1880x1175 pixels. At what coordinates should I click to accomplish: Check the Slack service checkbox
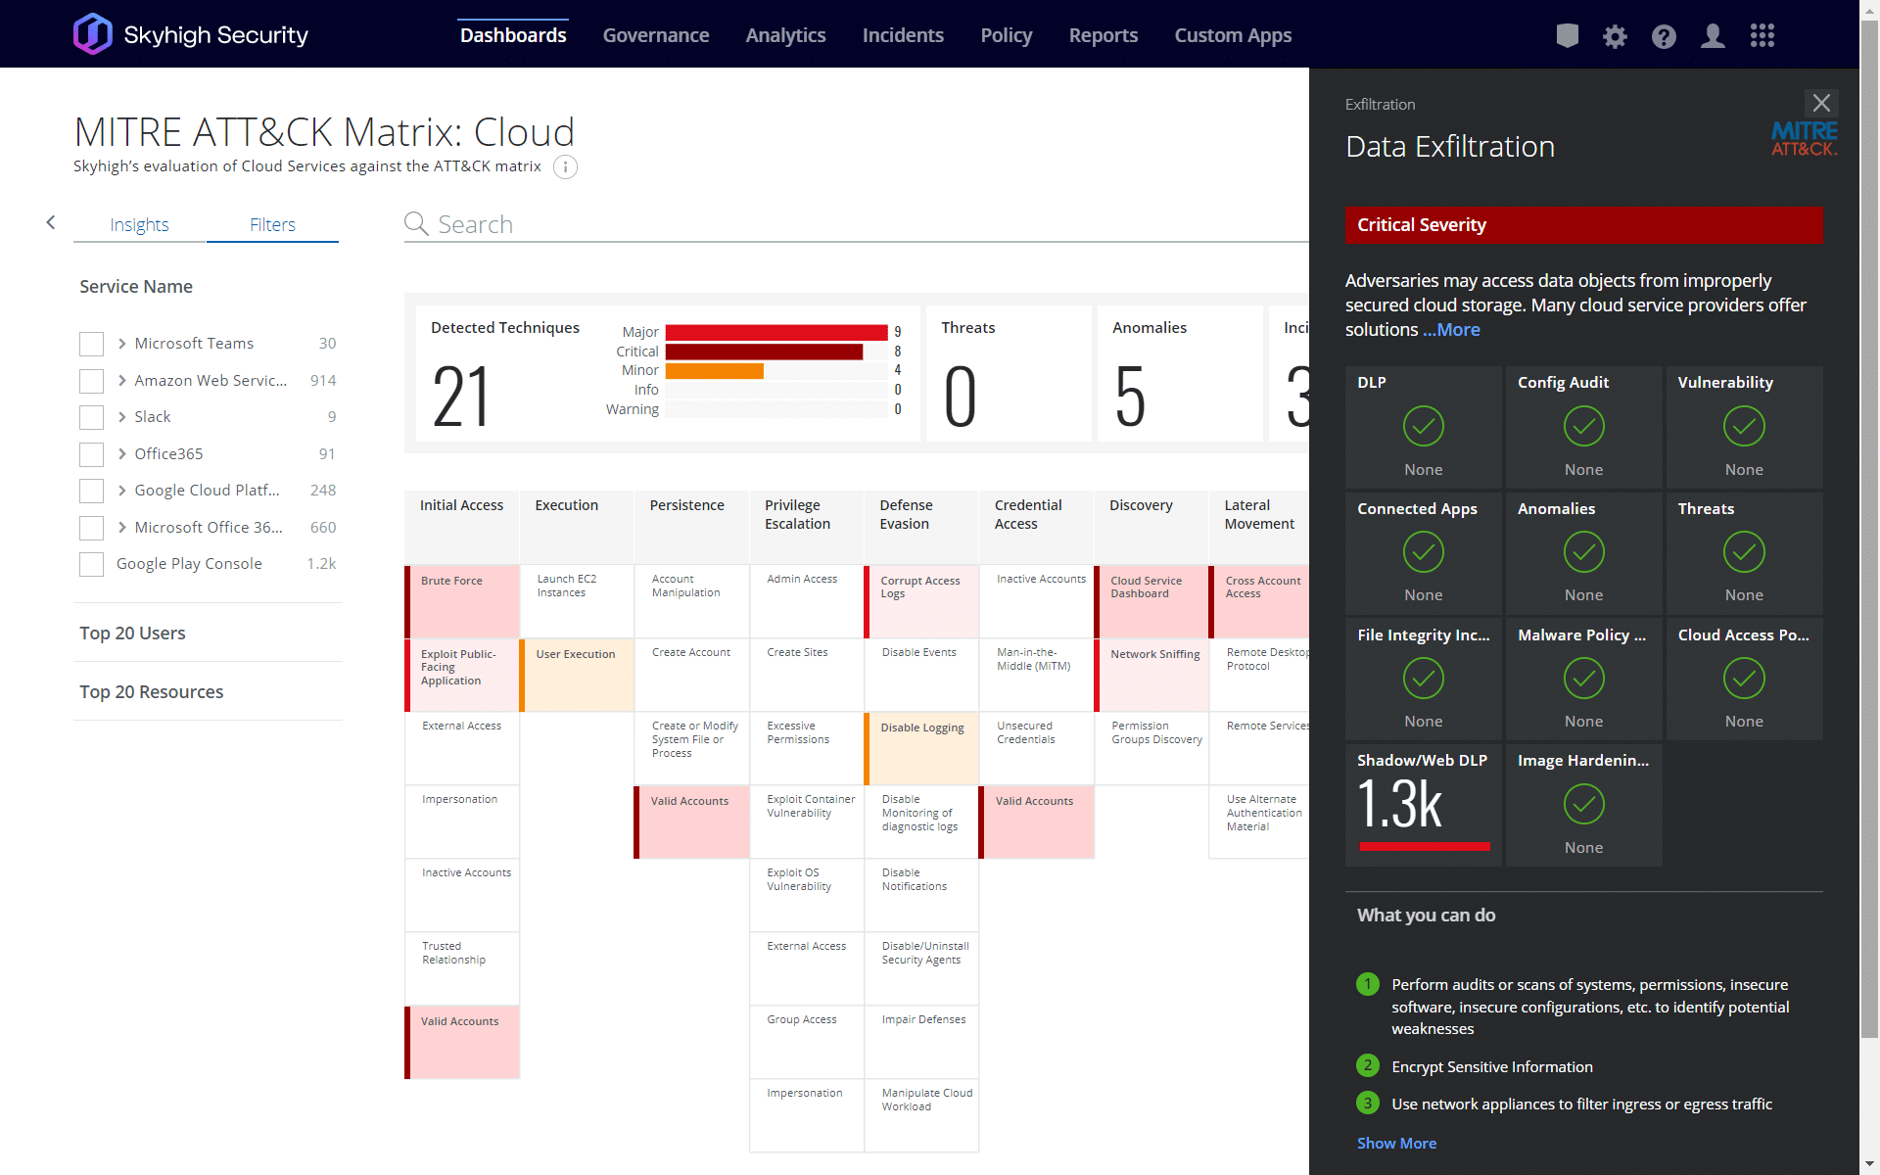coord(91,417)
